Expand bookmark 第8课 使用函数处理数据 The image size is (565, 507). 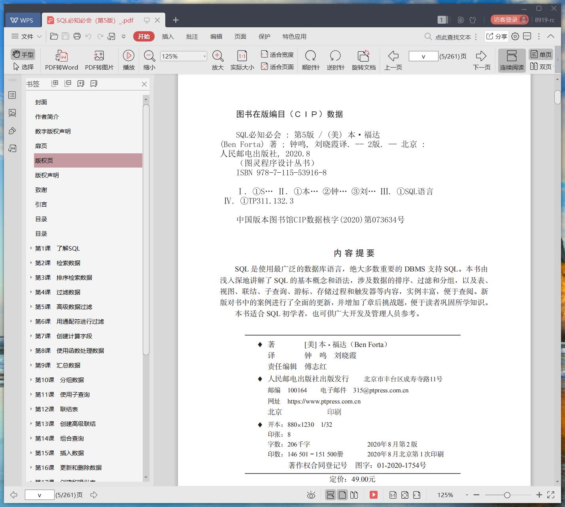point(31,351)
